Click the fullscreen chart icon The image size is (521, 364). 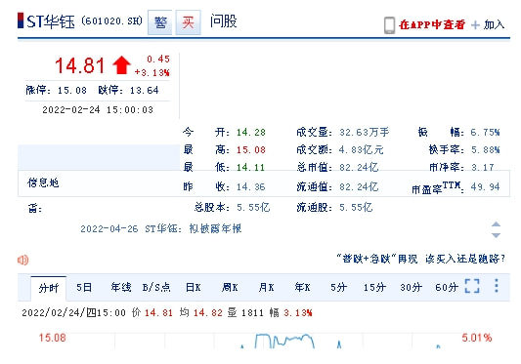point(472,286)
